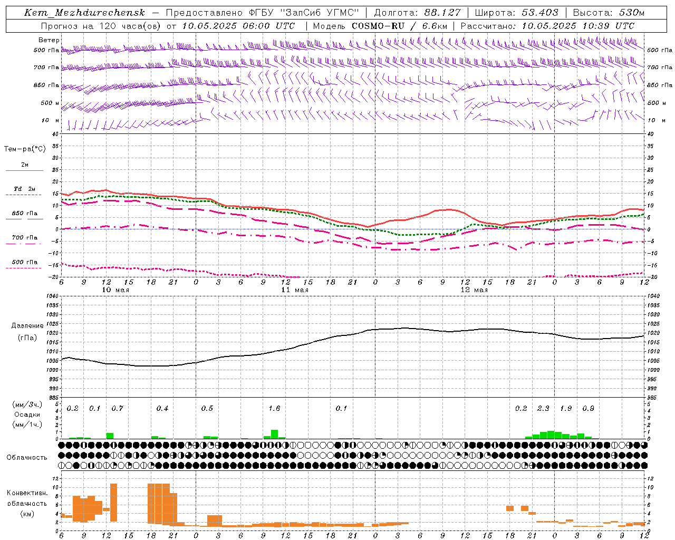Click the 'Тем-ра(°C)' temperature label
This screenshot has width=675, height=540.
pyautogui.click(x=25, y=149)
